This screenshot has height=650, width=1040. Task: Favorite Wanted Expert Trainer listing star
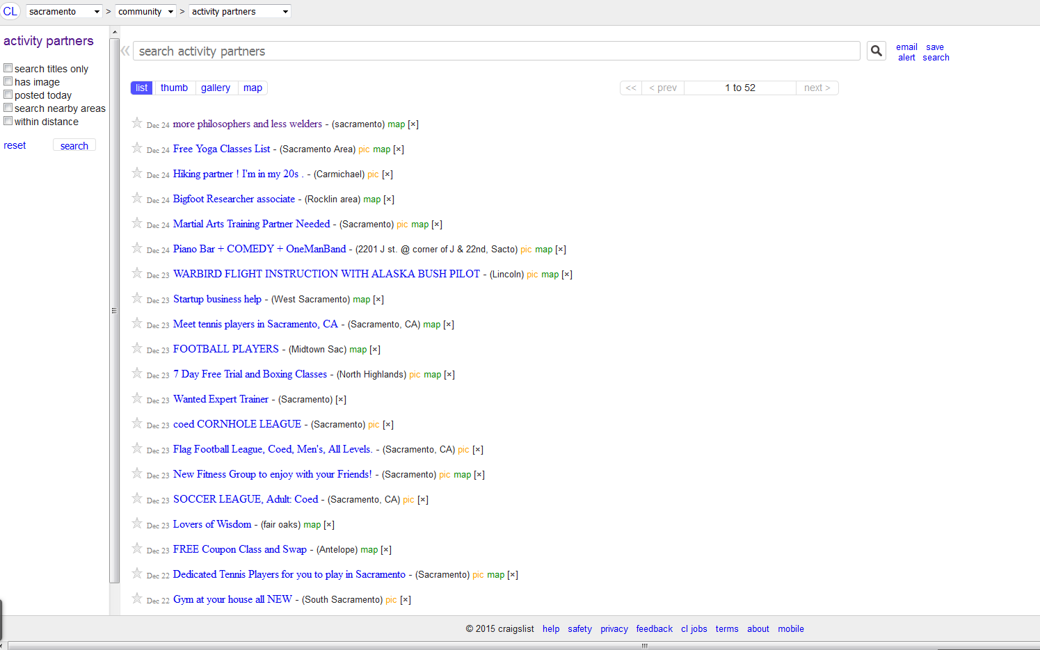(137, 398)
